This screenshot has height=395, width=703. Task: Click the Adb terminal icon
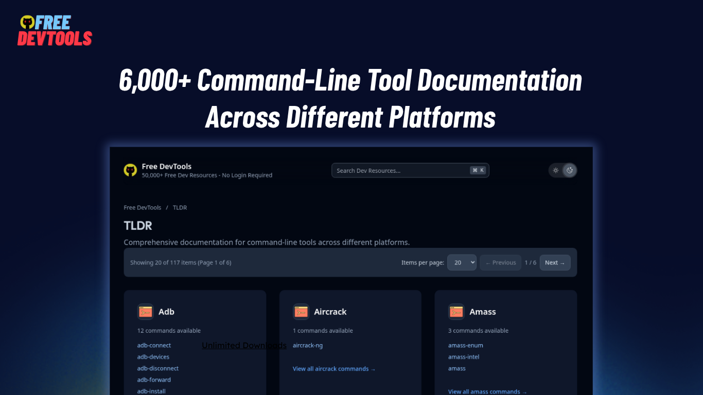point(146,312)
